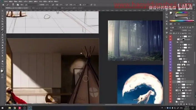Select the Move tool in the toolbar
This screenshot has height=110, width=196.
coord(3,11)
